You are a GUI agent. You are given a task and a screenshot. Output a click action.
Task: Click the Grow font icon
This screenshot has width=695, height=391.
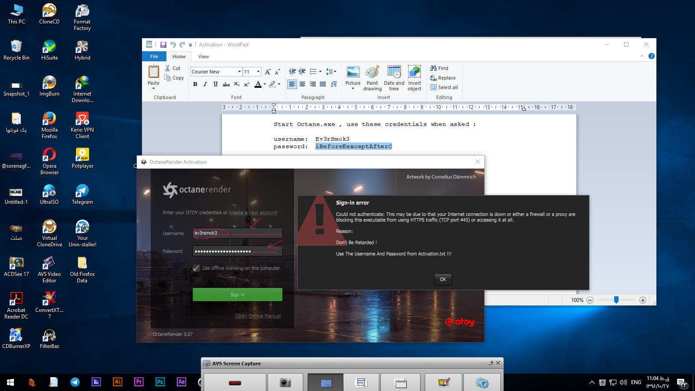[268, 72]
